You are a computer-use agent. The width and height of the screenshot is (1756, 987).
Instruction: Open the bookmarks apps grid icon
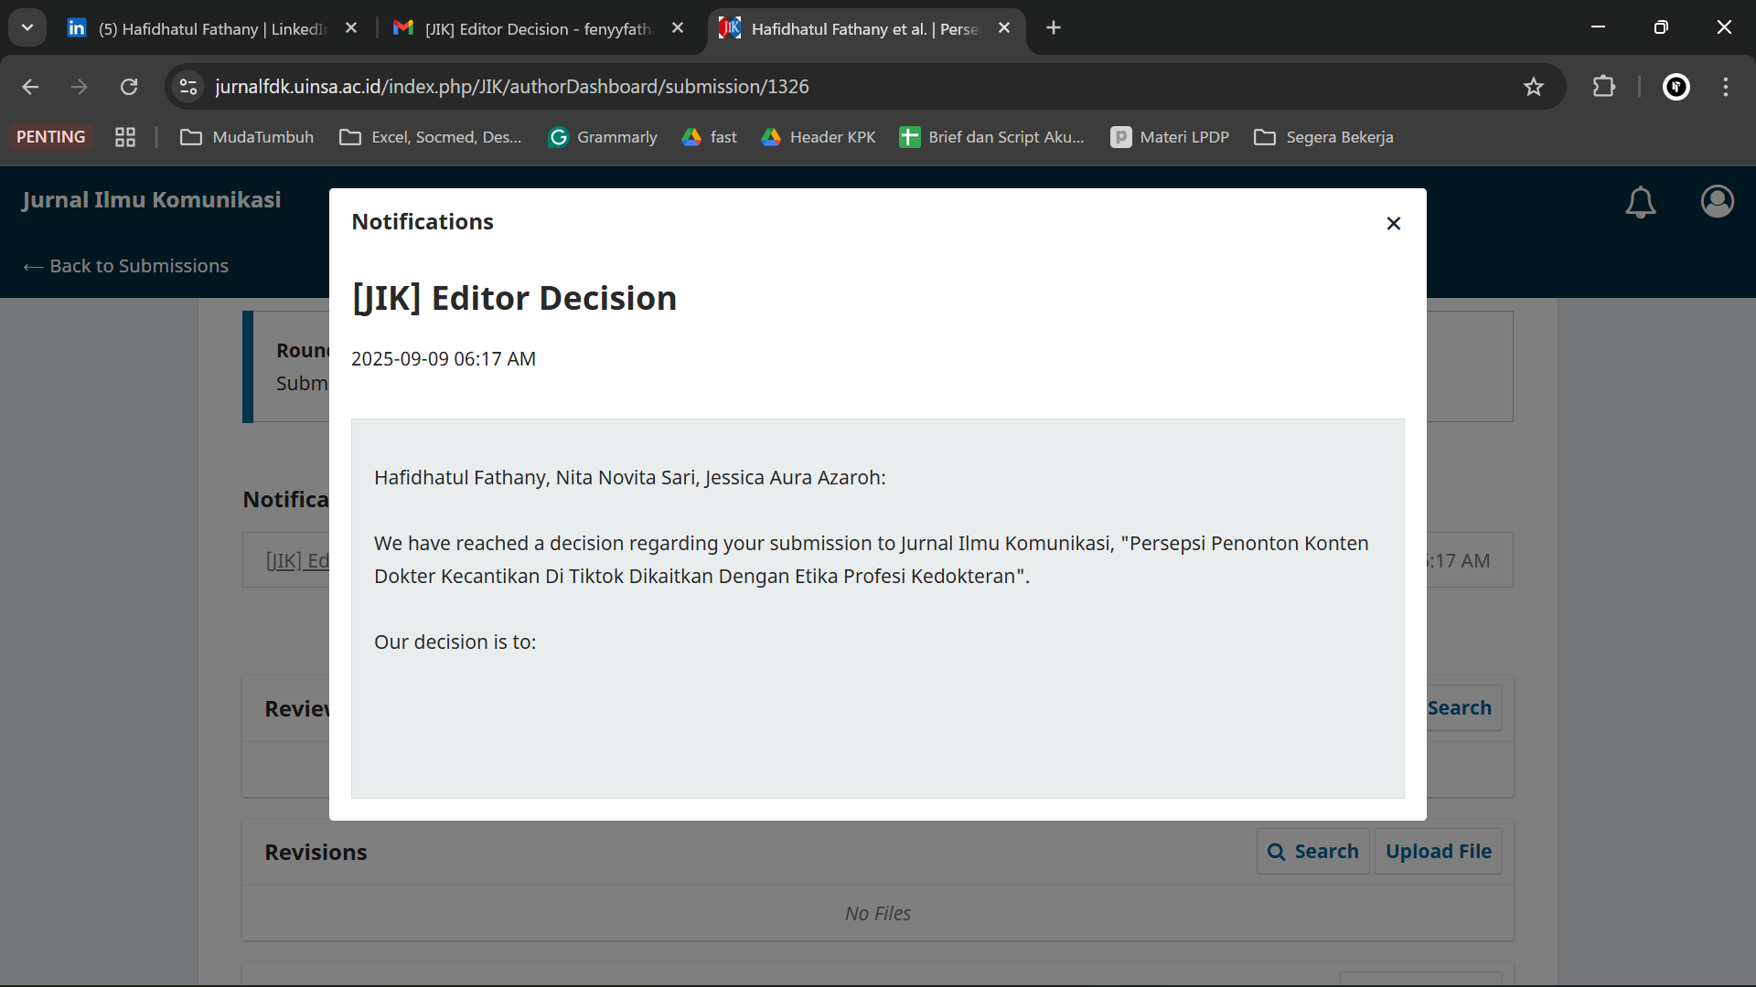tap(125, 137)
